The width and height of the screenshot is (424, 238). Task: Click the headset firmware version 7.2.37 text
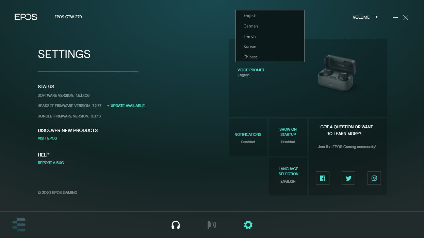(x=69, y=106)
